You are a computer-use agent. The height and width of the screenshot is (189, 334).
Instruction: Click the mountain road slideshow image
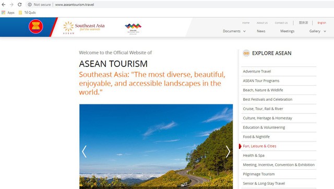[156, 146]
